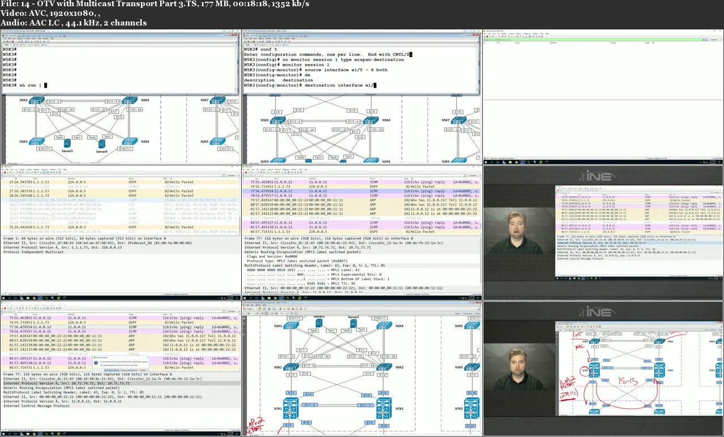Click N5K4 switch icon below the conf t terminal
The height and width of the screenshot is (437, 724).
pyautogui.click(x=370, y=121)
